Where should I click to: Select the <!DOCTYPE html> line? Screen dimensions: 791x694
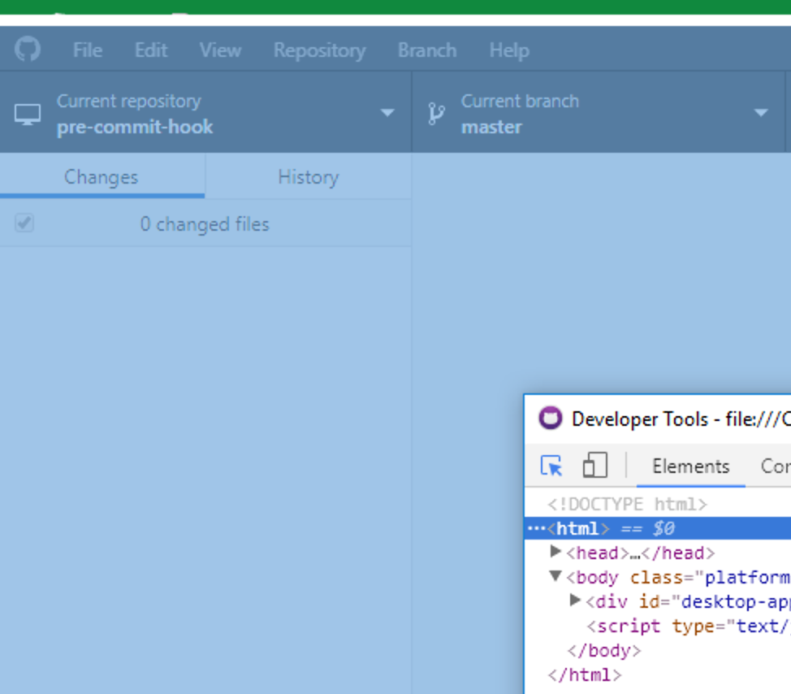[x=627, y=504]
